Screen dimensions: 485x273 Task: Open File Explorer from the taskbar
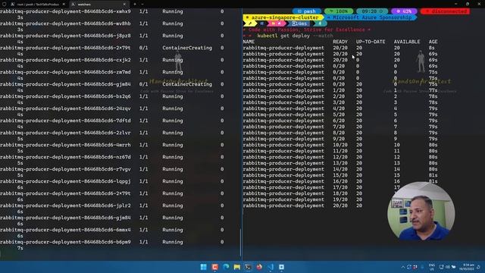[x=237, y=267]
